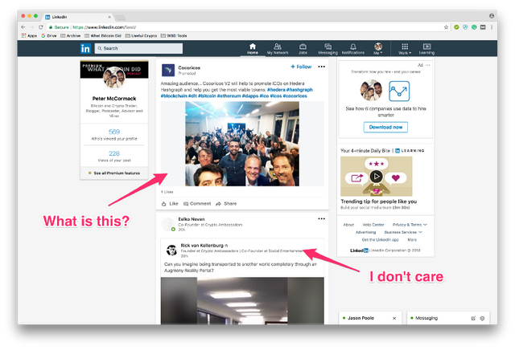Click the #hedera hashtag
The width and height of the screenshot is (515, 350).
tap(276, 89)
